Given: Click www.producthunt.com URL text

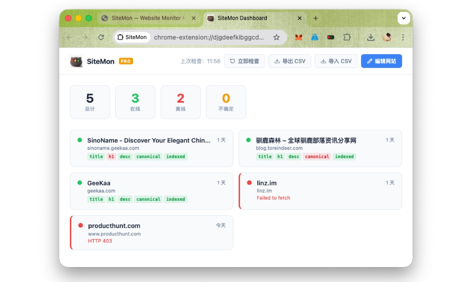Looking at the screenshot, I should coord(114,234).
